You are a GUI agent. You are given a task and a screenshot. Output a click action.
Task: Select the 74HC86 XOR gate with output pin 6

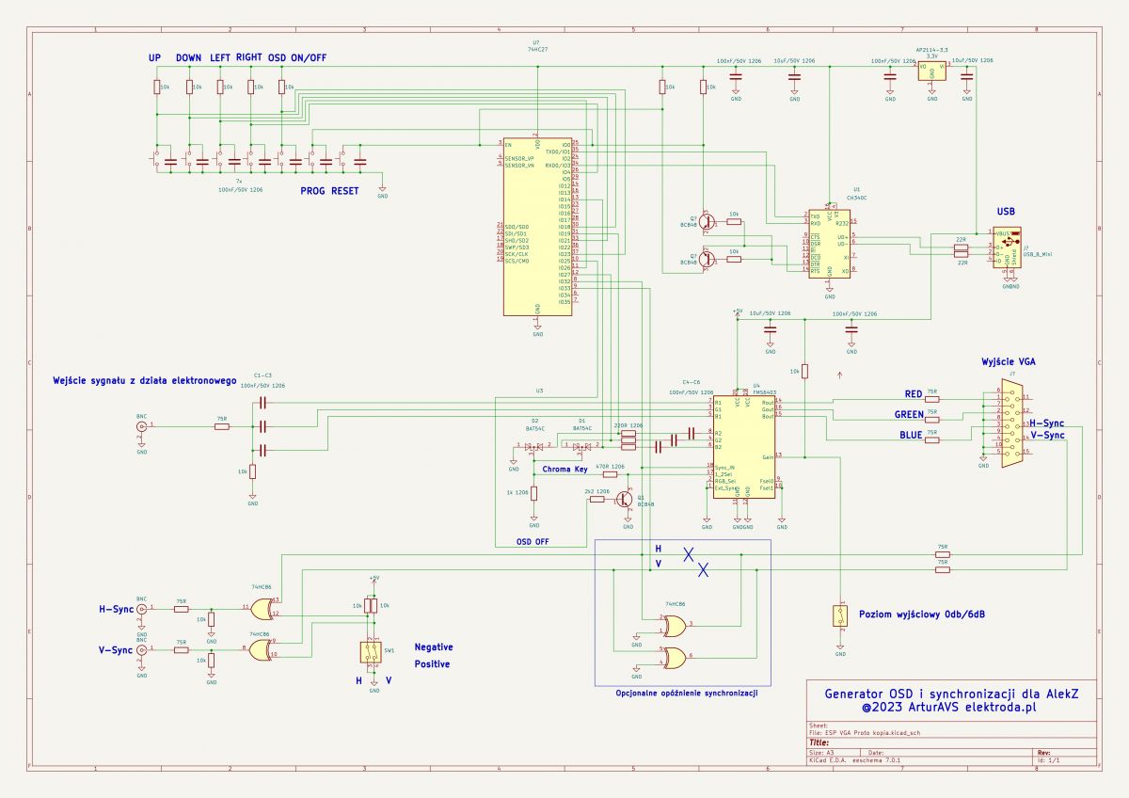tap(674, 656)
